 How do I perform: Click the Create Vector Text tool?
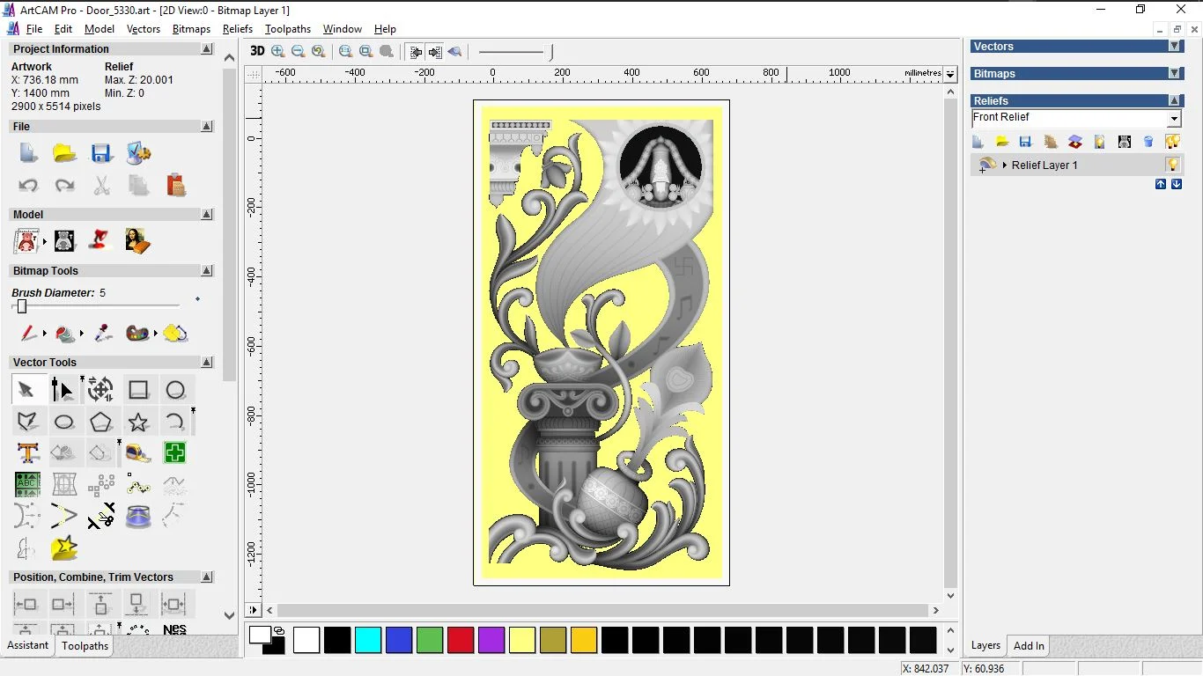(x=27, y=453)
